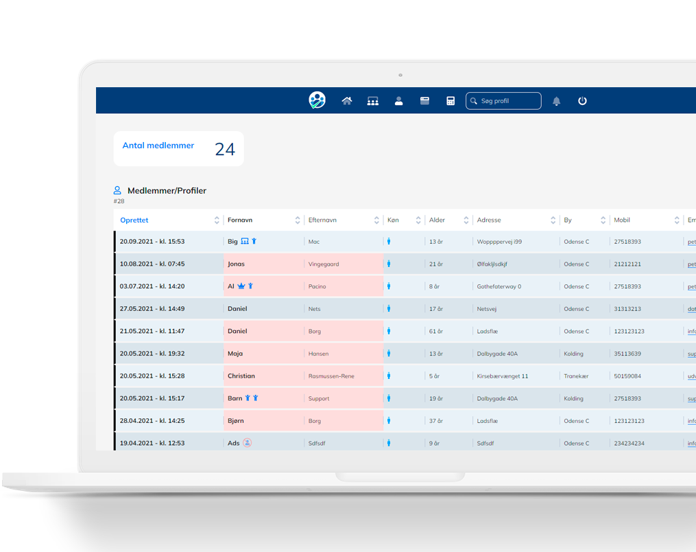Click the Antal medlemmer label
696x552 pixels.
pyautogui.click(x=158, y=146)
